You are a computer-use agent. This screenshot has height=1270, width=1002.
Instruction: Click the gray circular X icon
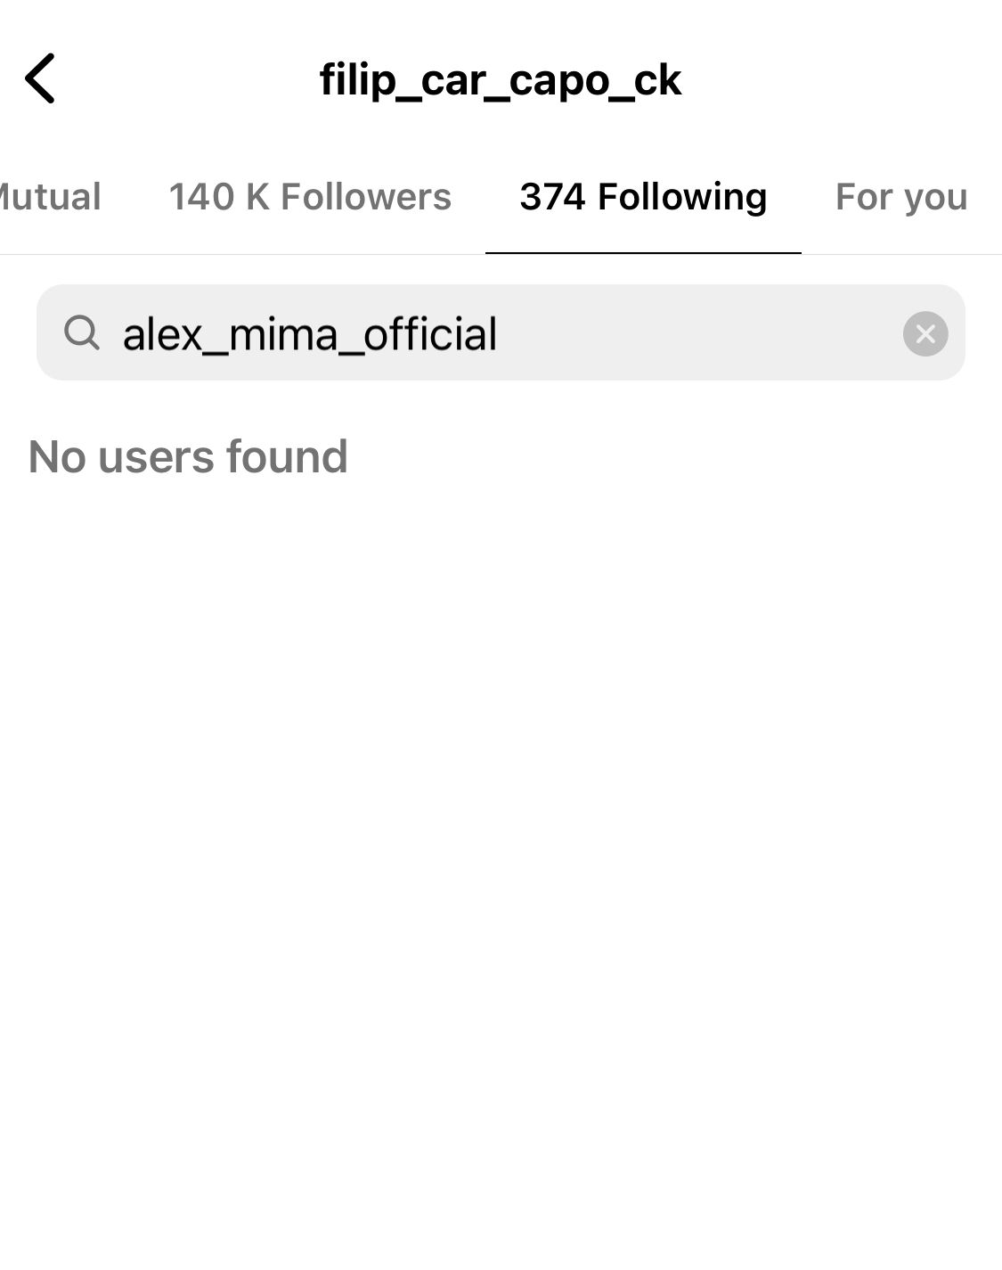point(925,333)
